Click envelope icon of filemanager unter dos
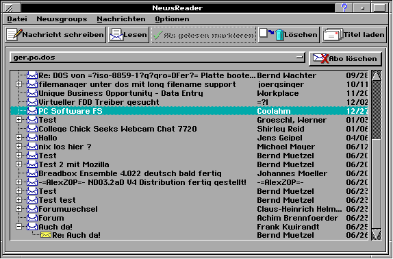 pos(32,84)
